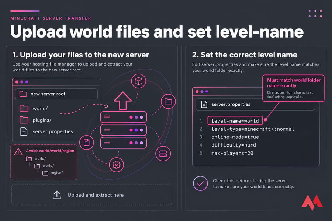Open server.properties in the file list
Image resolution: width=332 pixels, height=221 pixels.
(x=46, y=131)
